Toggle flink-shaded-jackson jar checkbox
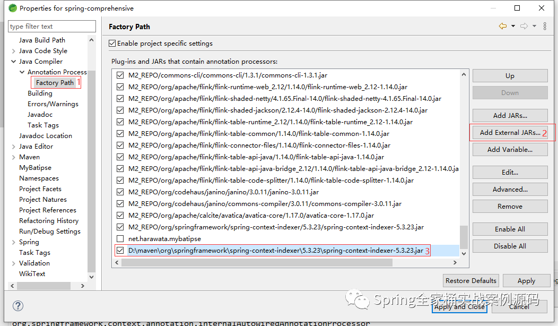The width and height of the screenshot is (558, 326). pos(120,110)
